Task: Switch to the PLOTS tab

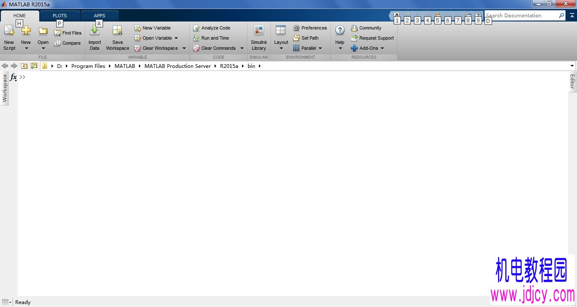Action: [x=60, y=16]
